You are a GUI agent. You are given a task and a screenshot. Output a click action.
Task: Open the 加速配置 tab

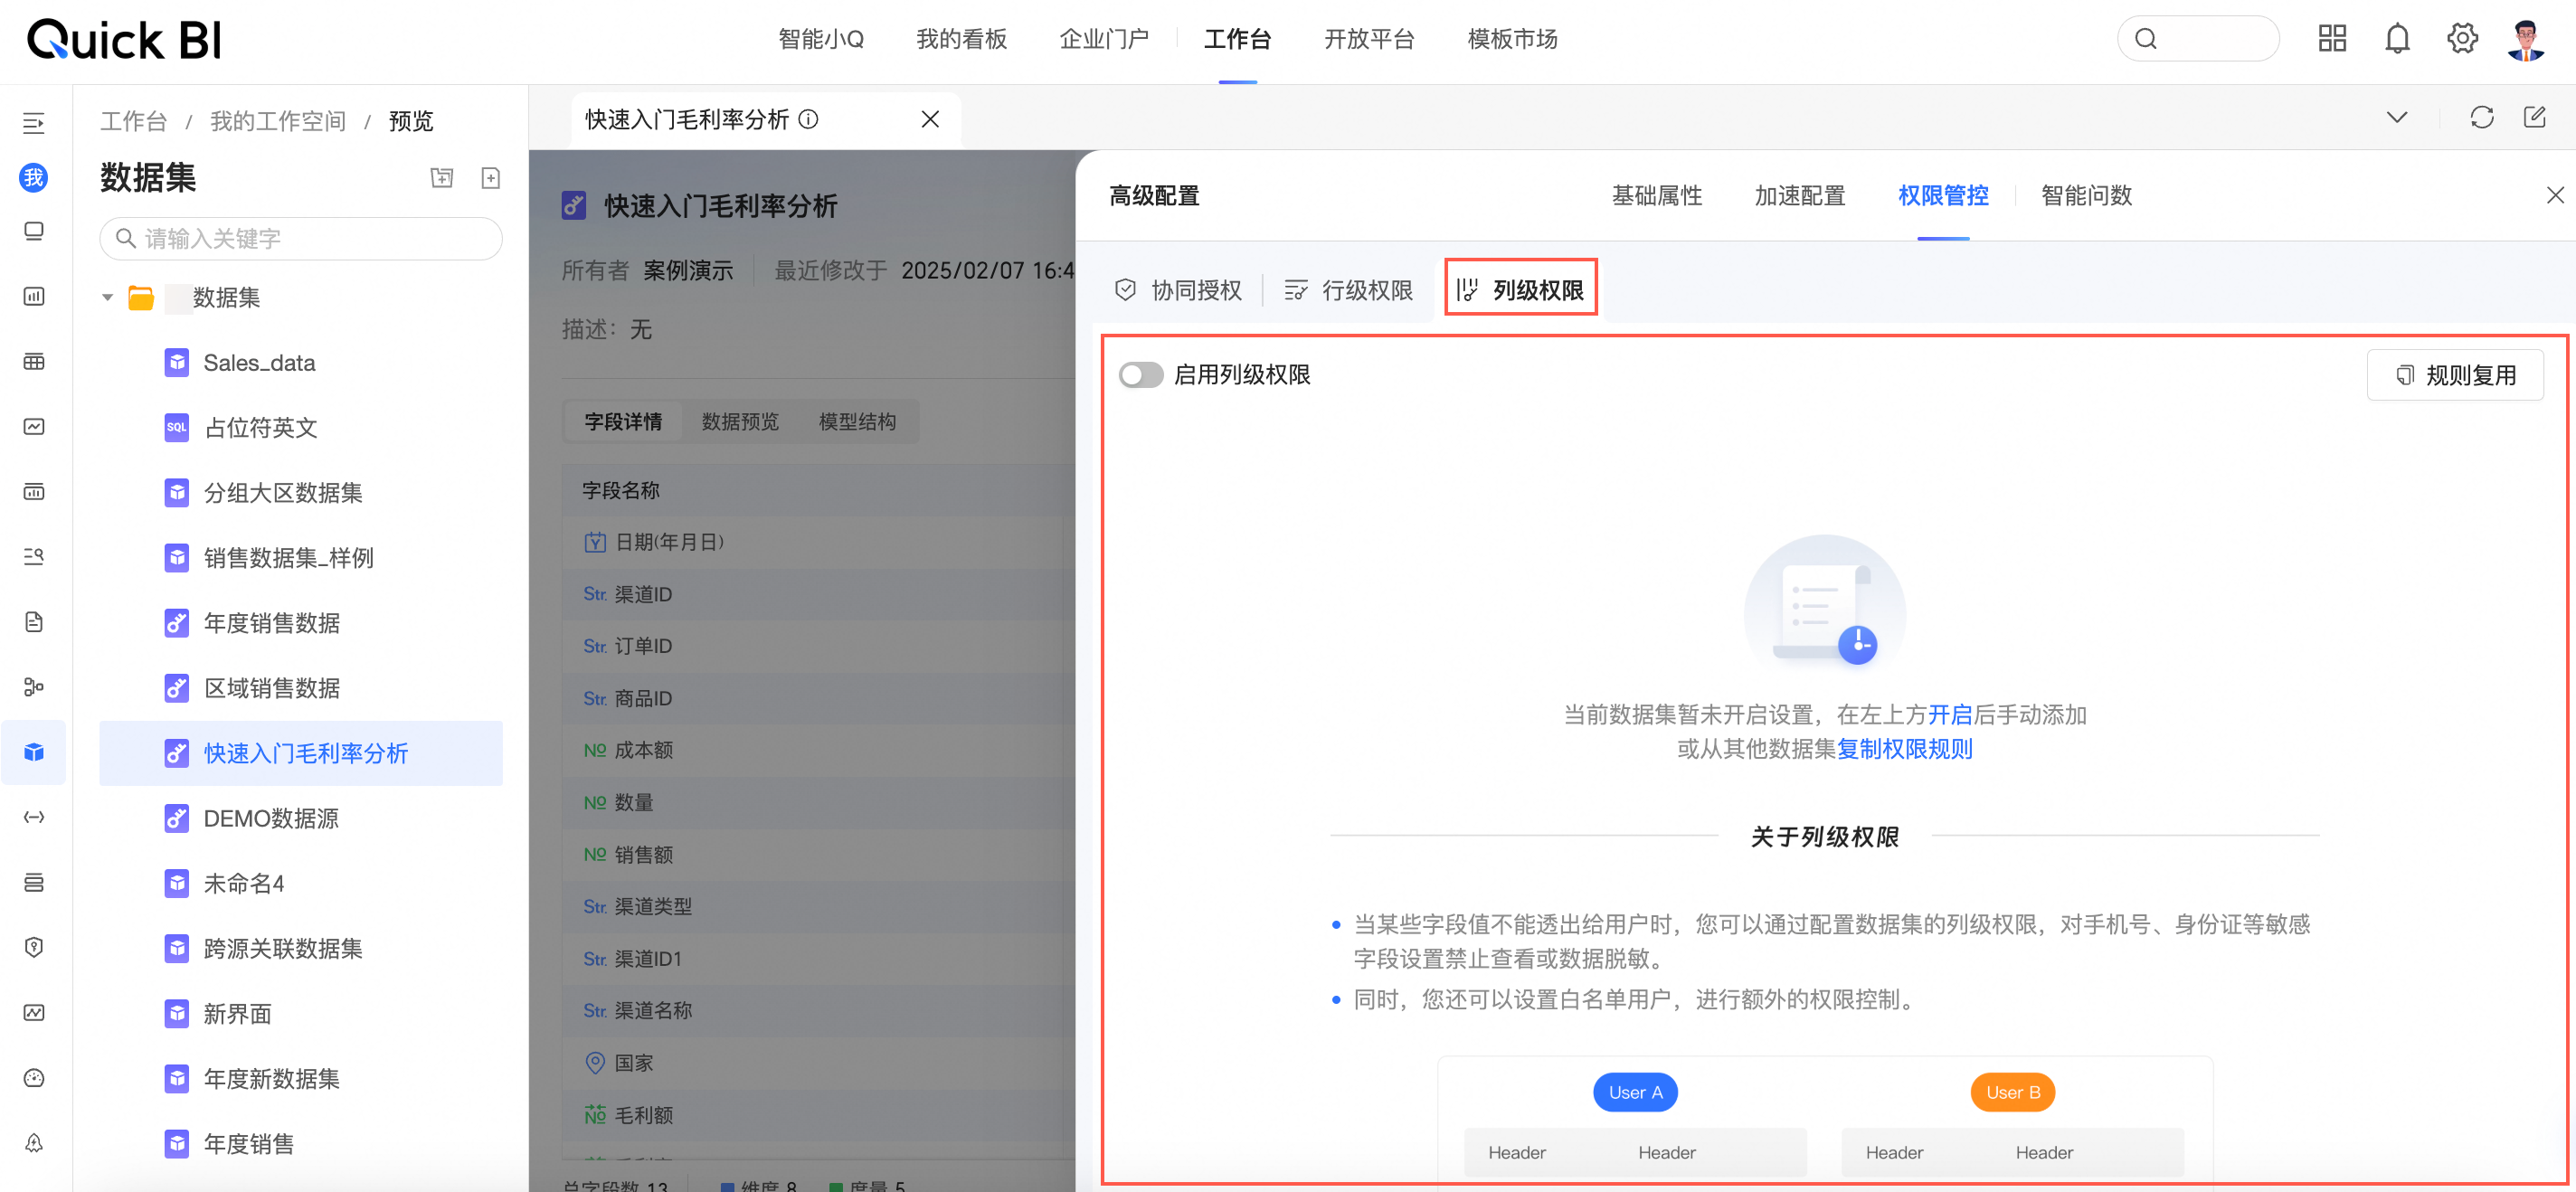1799,196
